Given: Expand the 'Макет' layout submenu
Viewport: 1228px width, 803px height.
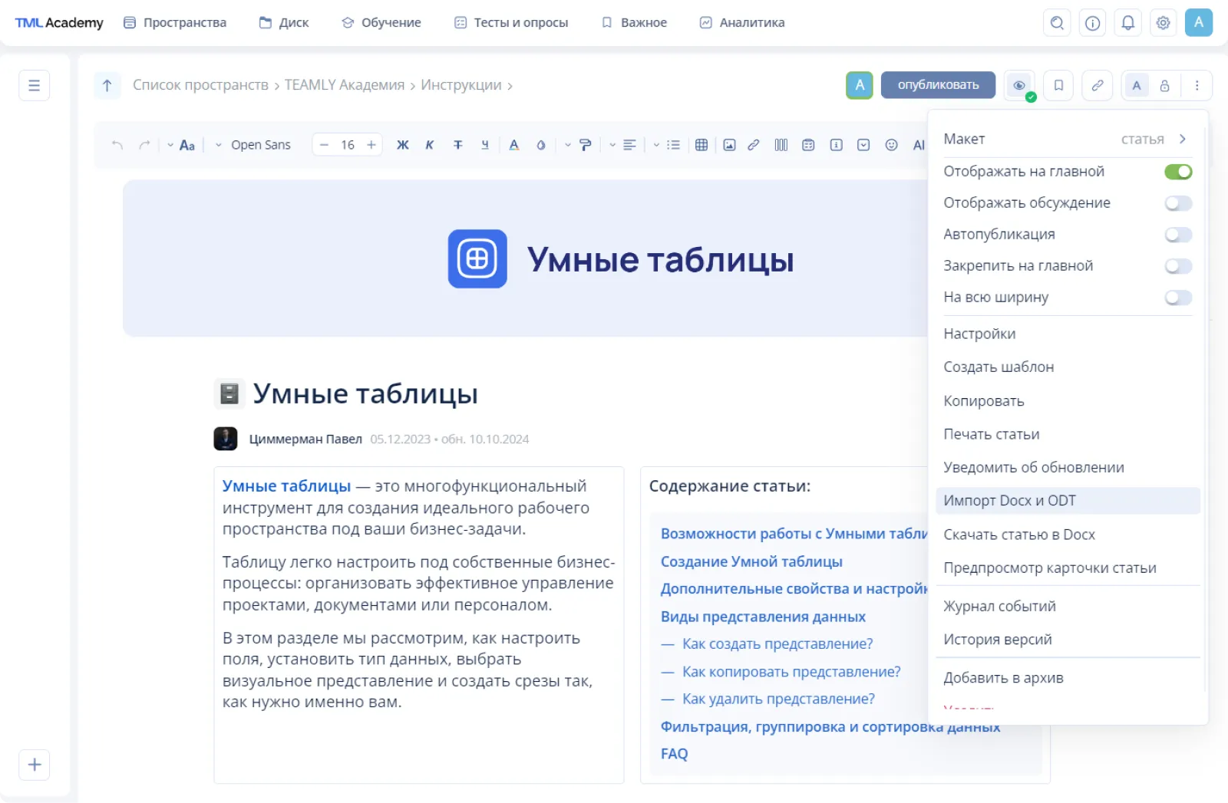Looking at the screenshot, I should pos(1066,139).
